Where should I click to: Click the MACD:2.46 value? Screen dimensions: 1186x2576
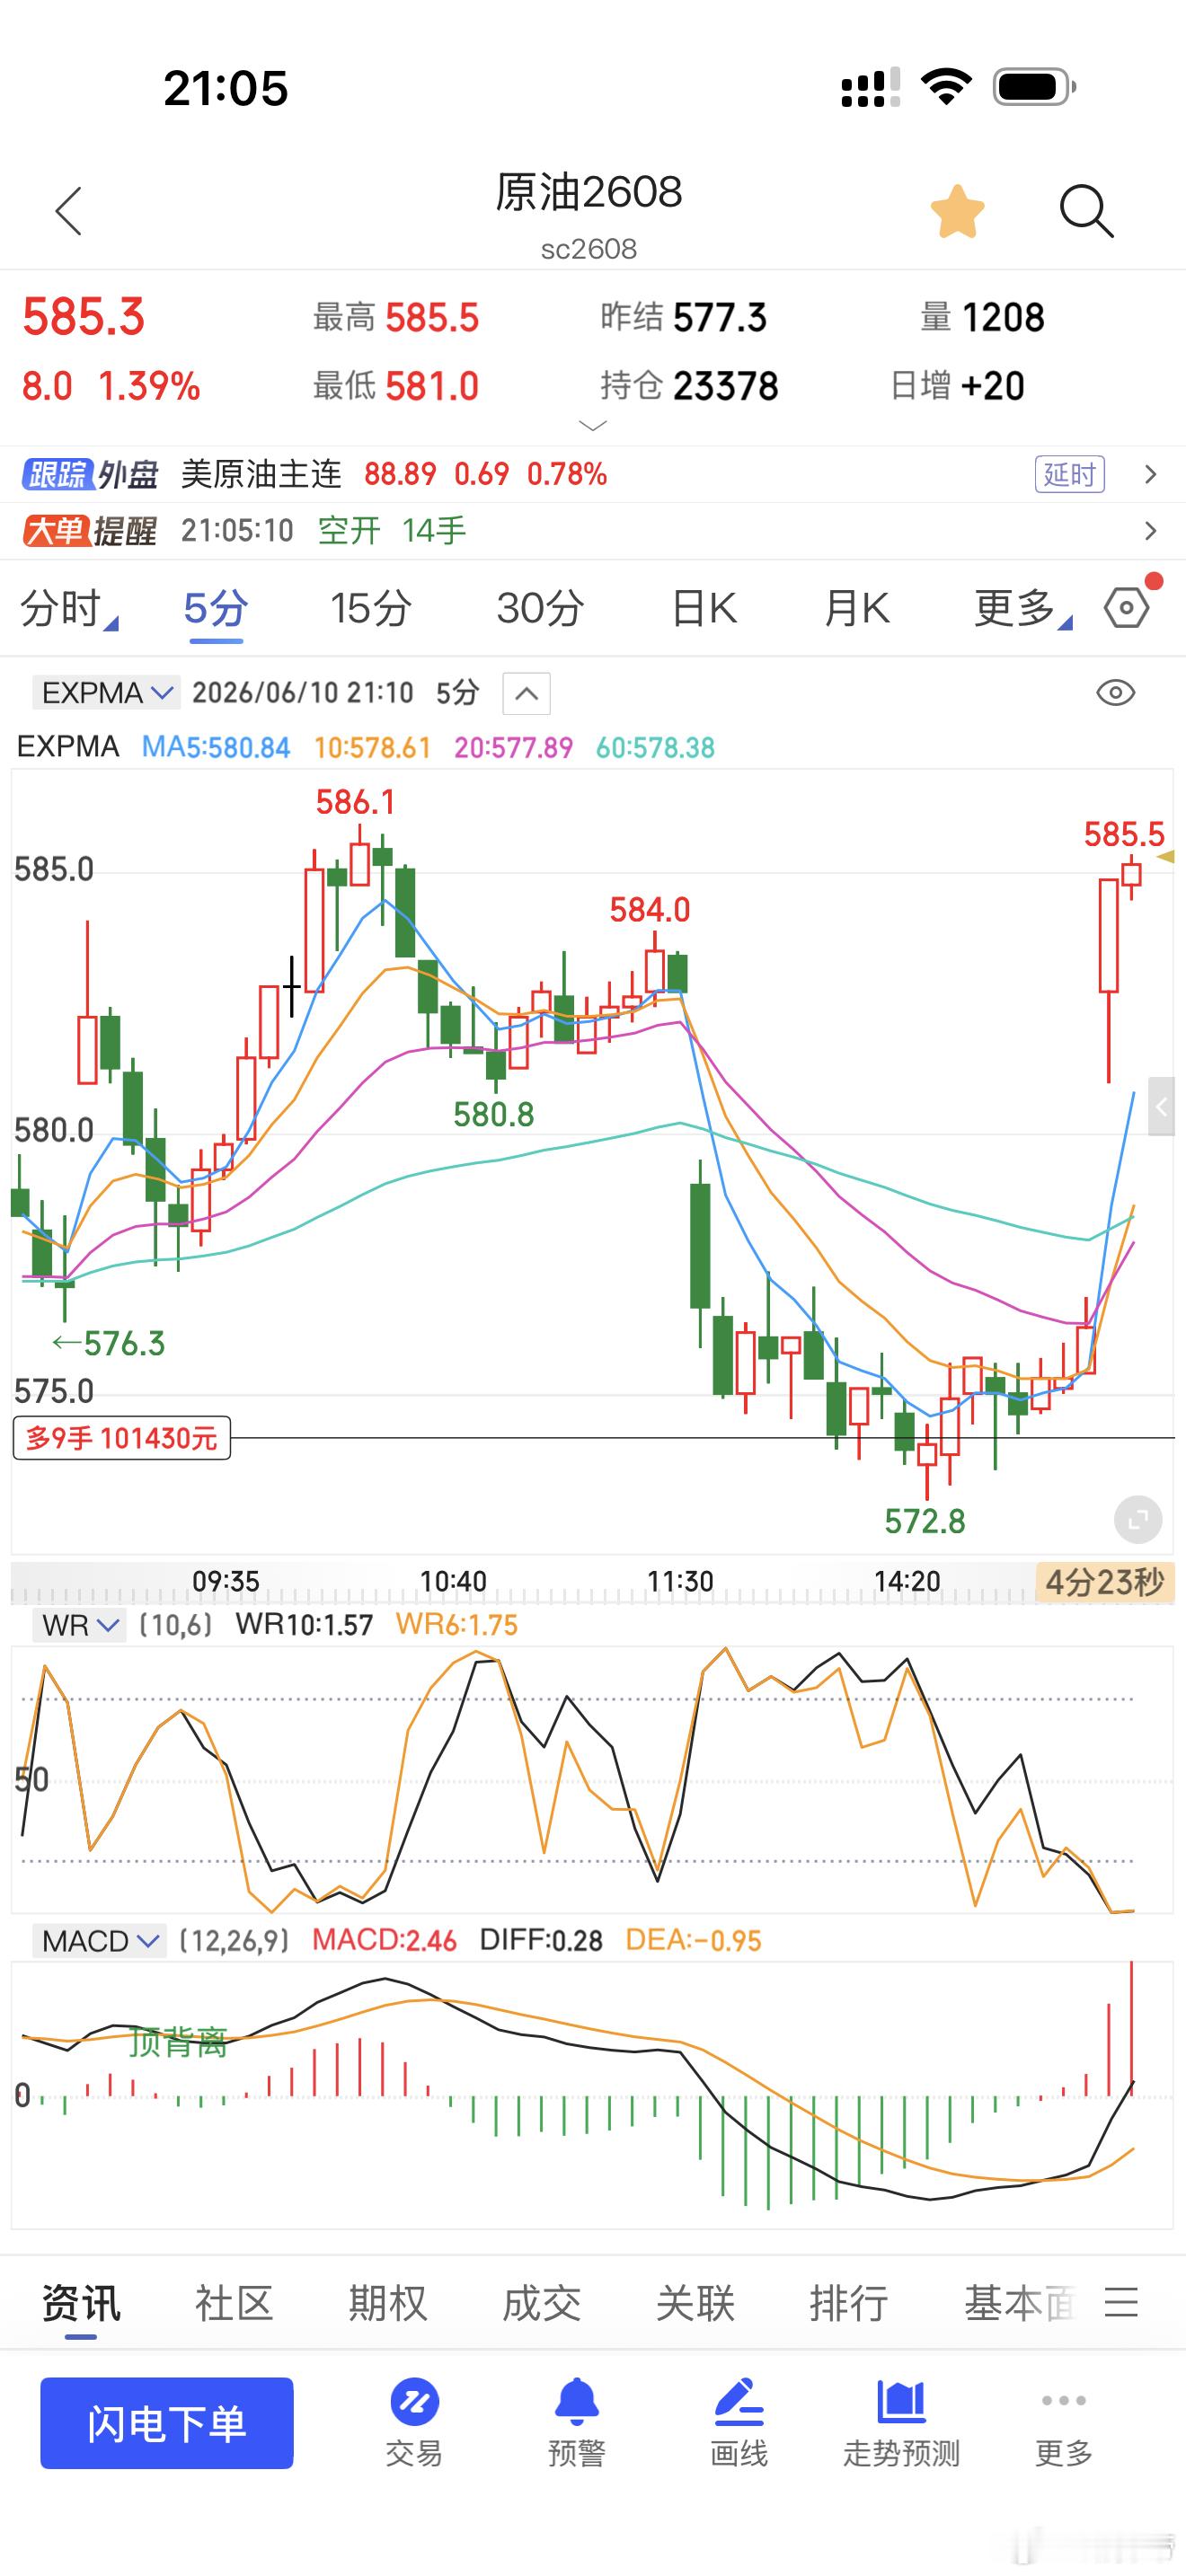pos(384,1941)
